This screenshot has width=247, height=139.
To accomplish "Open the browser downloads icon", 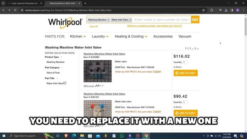I will point(226,10).
